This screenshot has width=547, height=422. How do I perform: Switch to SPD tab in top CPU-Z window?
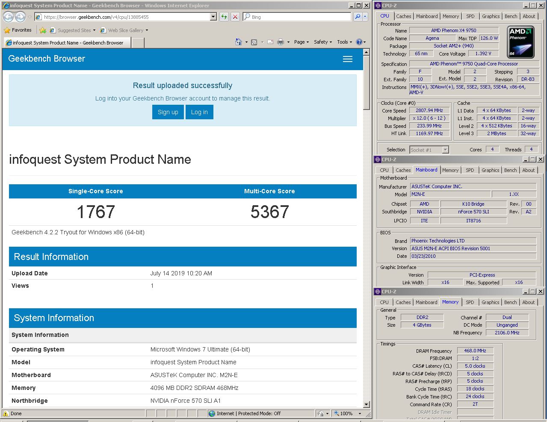(470, 16)
